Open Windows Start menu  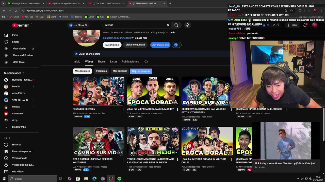point(4,179)
